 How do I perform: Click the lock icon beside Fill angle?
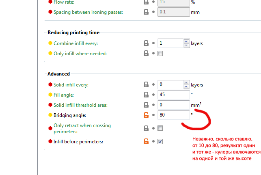tap(146, 95)
